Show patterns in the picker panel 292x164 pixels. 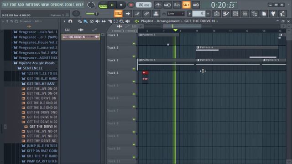tap(67, 30)
